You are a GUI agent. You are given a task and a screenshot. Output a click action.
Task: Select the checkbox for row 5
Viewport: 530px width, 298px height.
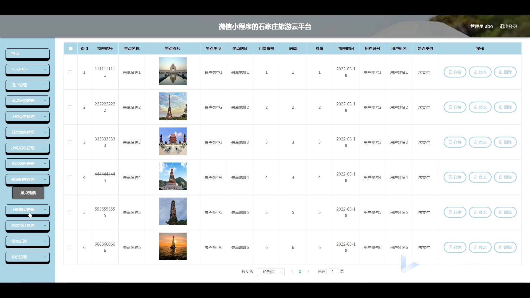tap(70, 212)
